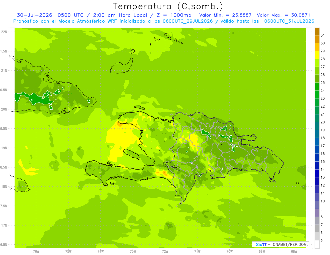
Task: Click the '75W' longitude label
Action: pos(68,251)
